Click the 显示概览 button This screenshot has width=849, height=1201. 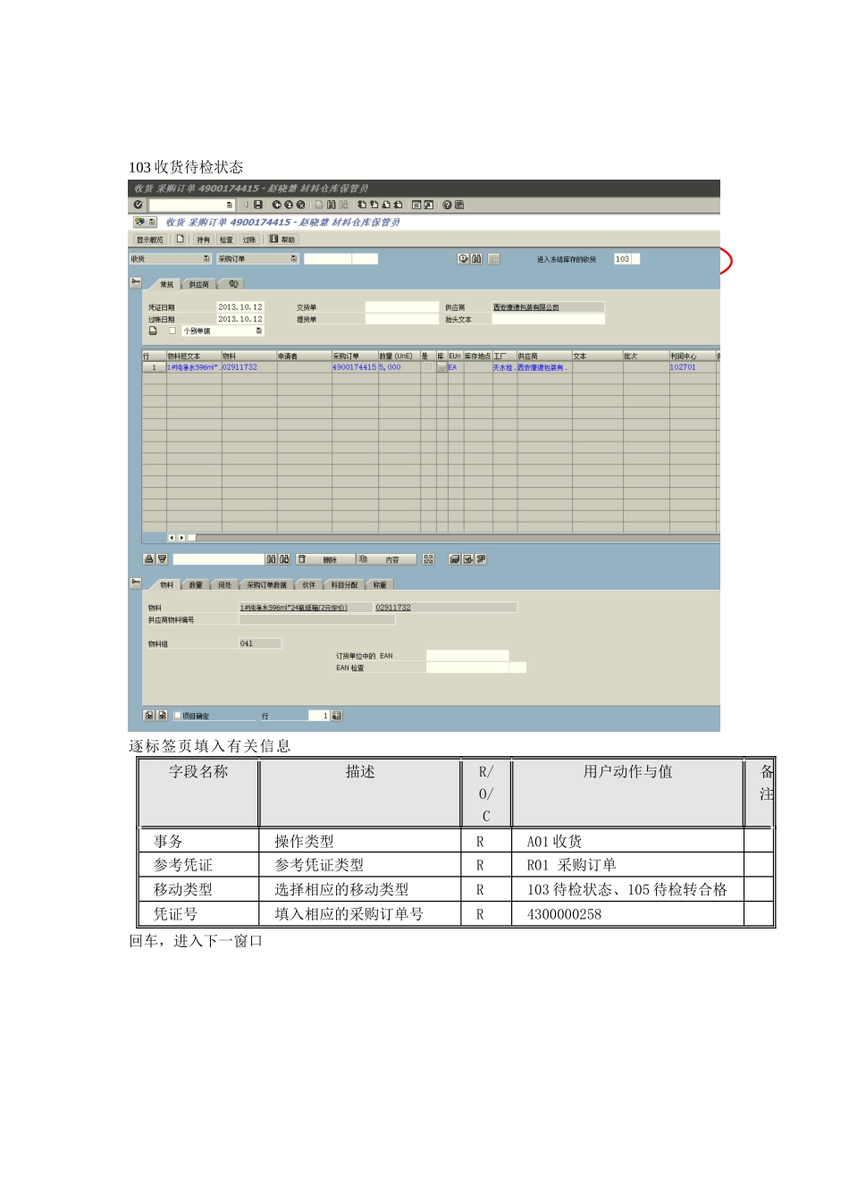(149, 239)
